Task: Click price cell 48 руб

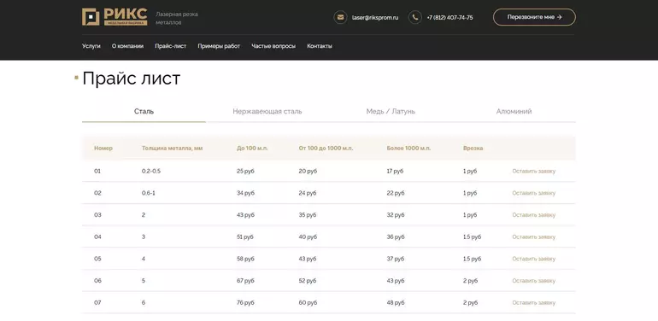Action: tap(396, 302)
